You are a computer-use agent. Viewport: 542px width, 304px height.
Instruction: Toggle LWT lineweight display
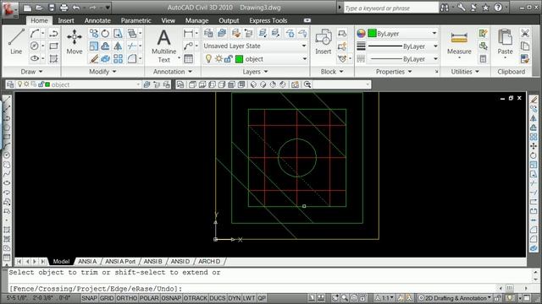(249, 298)
